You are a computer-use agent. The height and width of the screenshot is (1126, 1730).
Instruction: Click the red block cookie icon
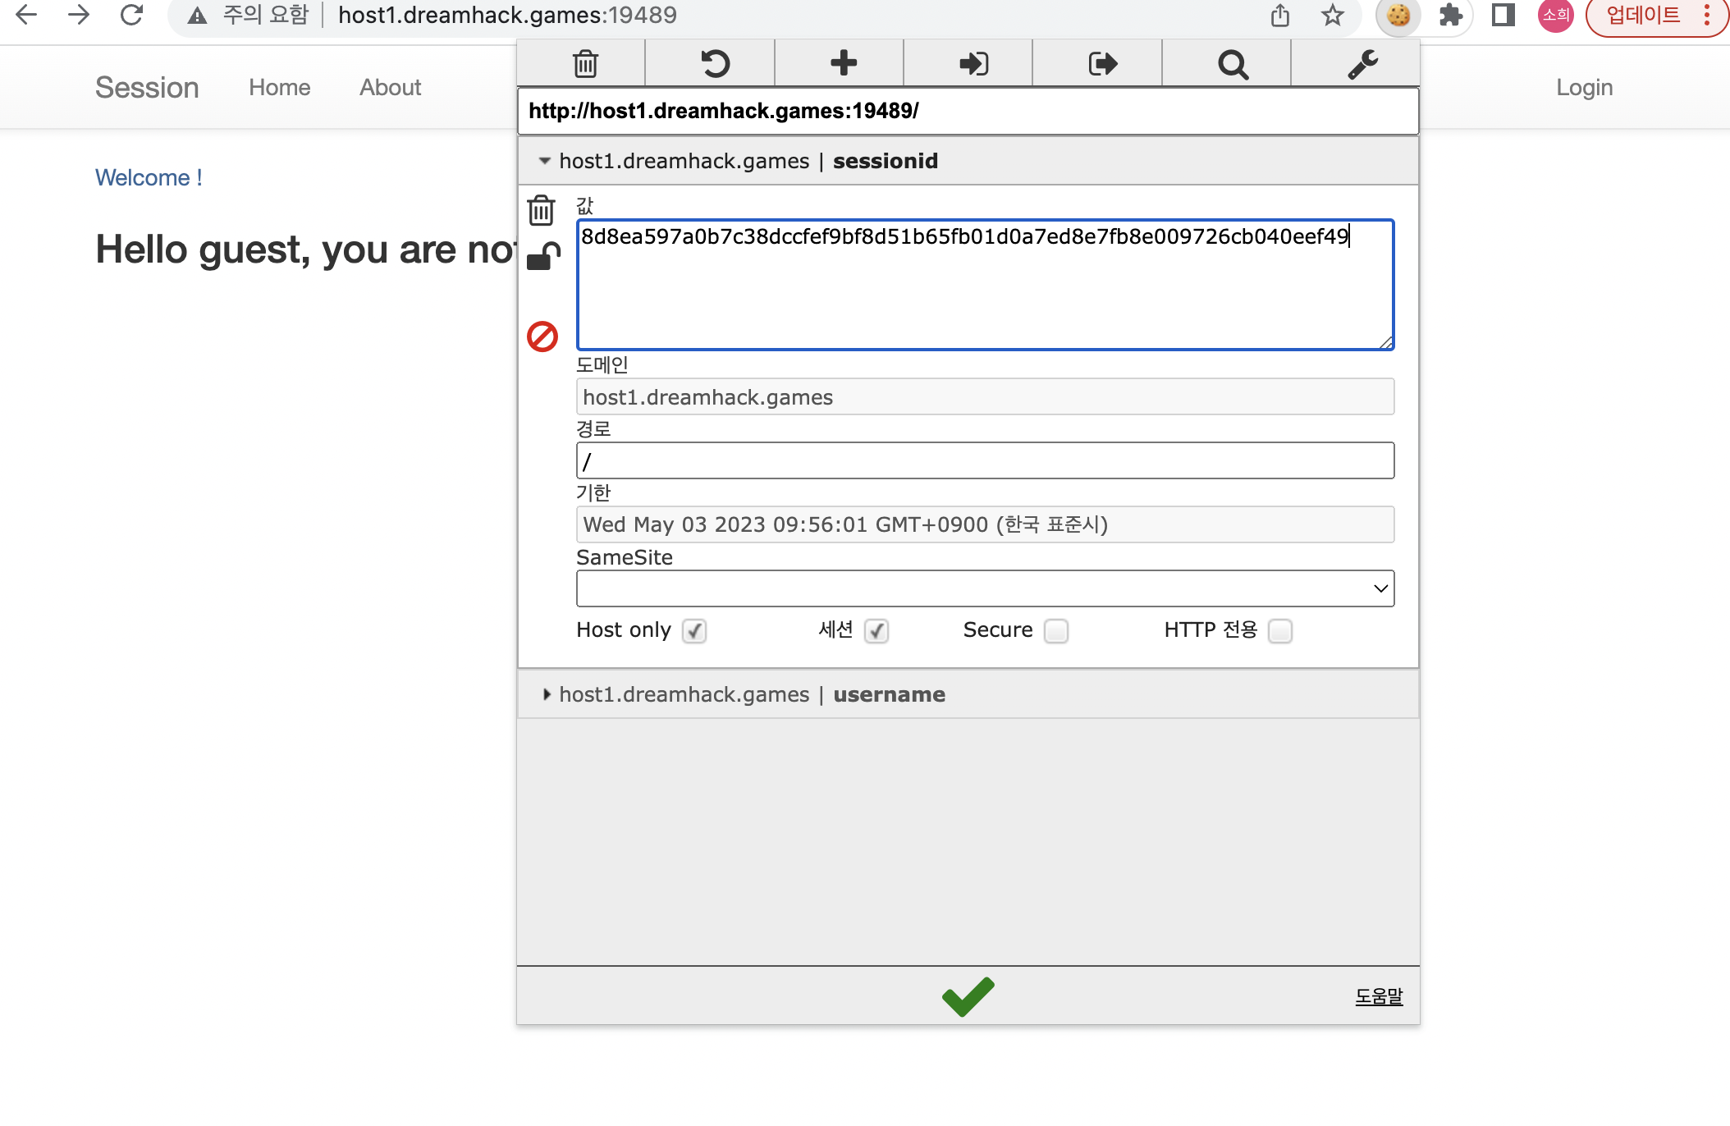click(x=542, y=336)
